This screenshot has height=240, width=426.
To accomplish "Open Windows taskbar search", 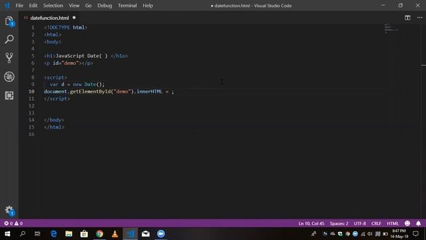I will click(23, 234).
